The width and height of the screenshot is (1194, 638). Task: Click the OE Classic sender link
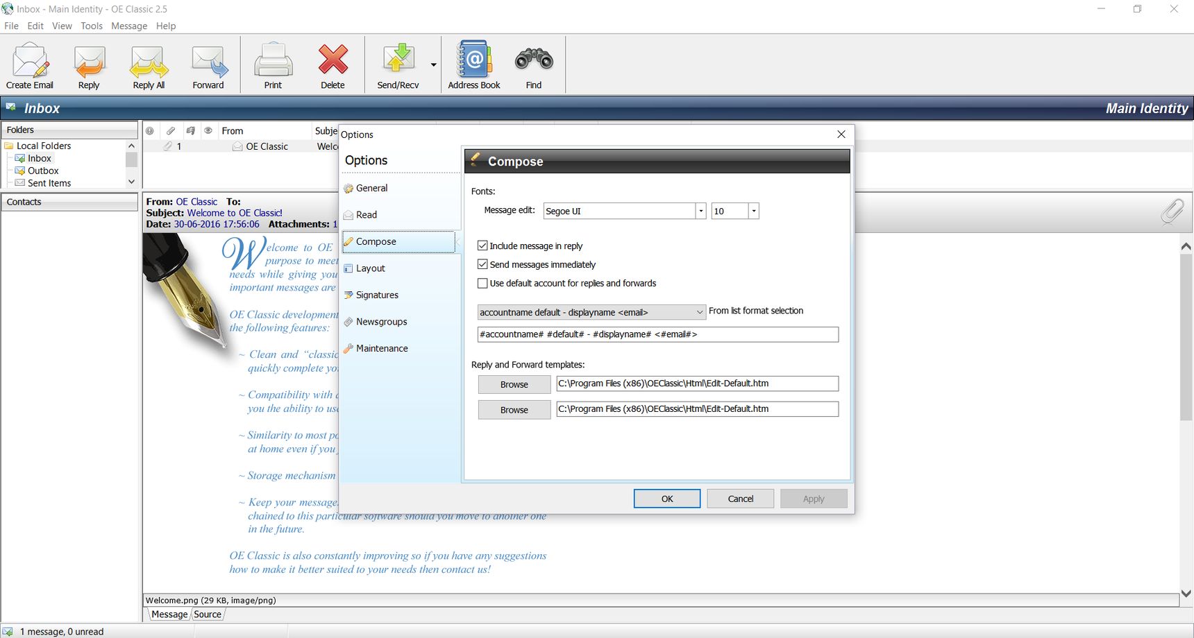pyautogui.click(x=196, y=202)
